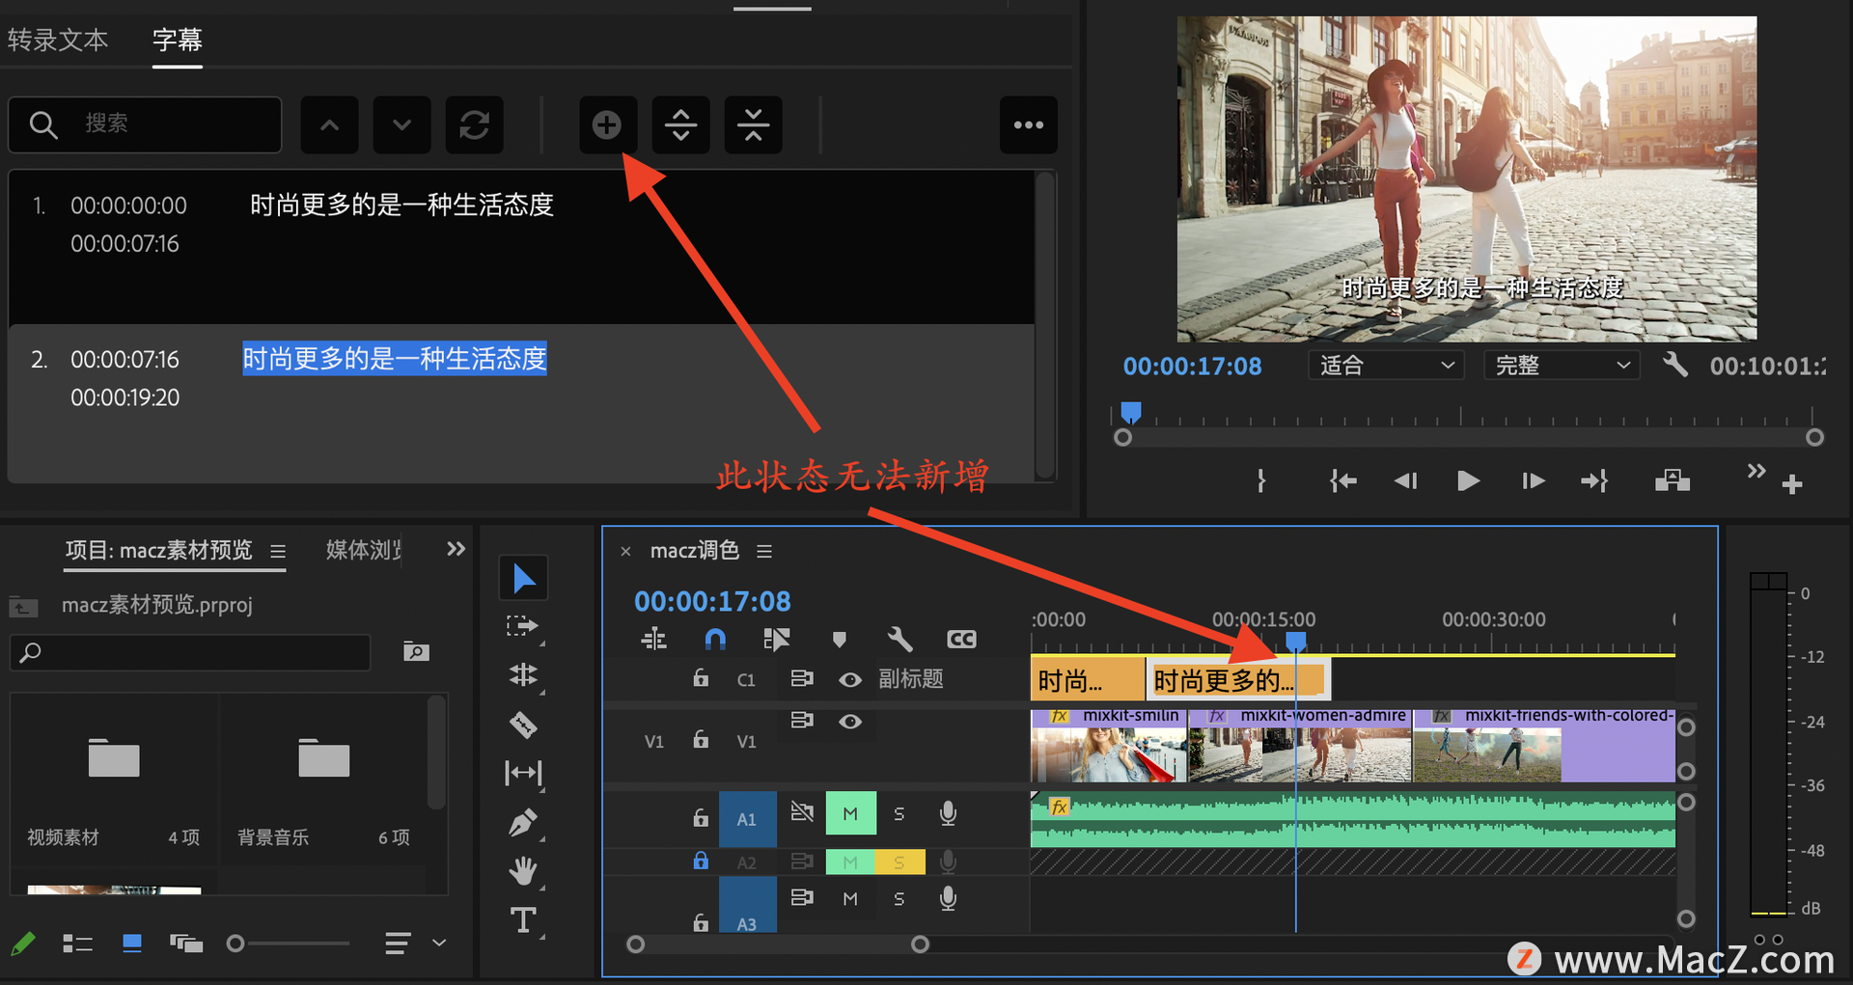Viewport: 1853px width, 985px height.
Task: Toggle V1 track output eye icon
Action: [849, 722]
